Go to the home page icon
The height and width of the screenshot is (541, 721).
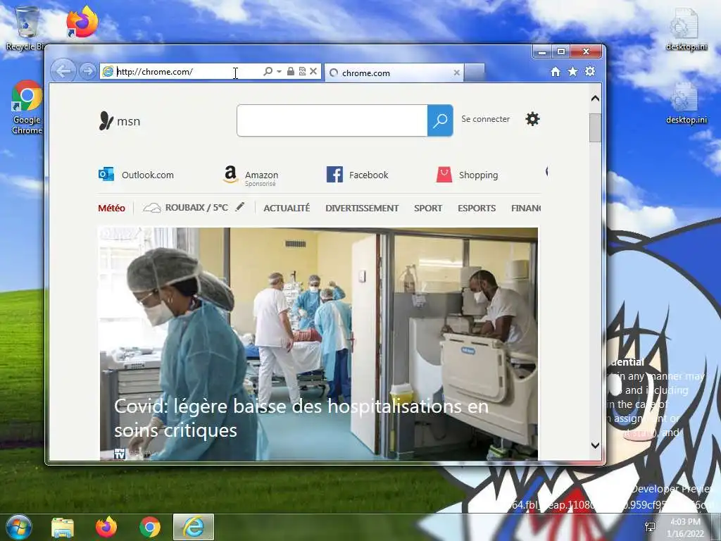[x=556, y=72]
